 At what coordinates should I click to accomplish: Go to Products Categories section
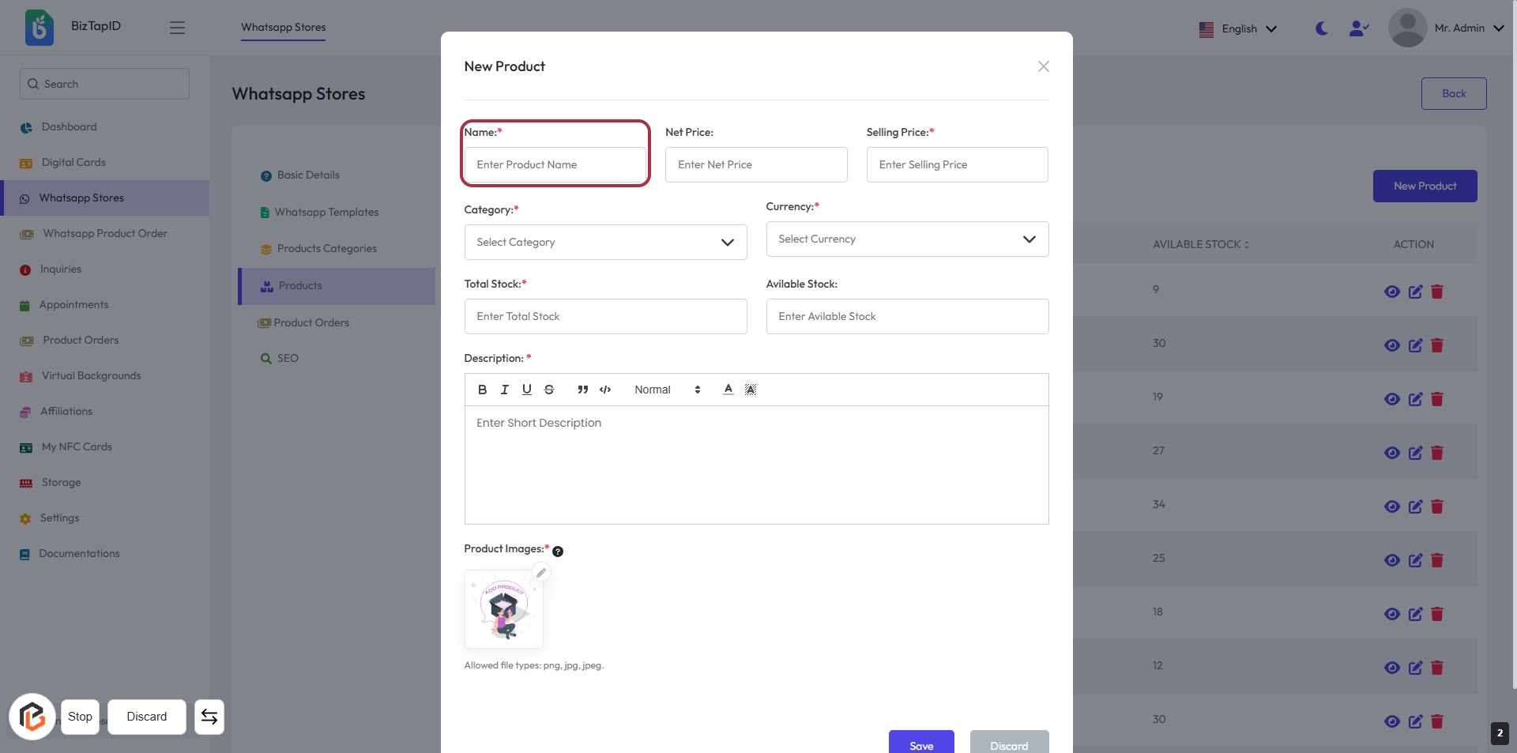tap(326, 249)
